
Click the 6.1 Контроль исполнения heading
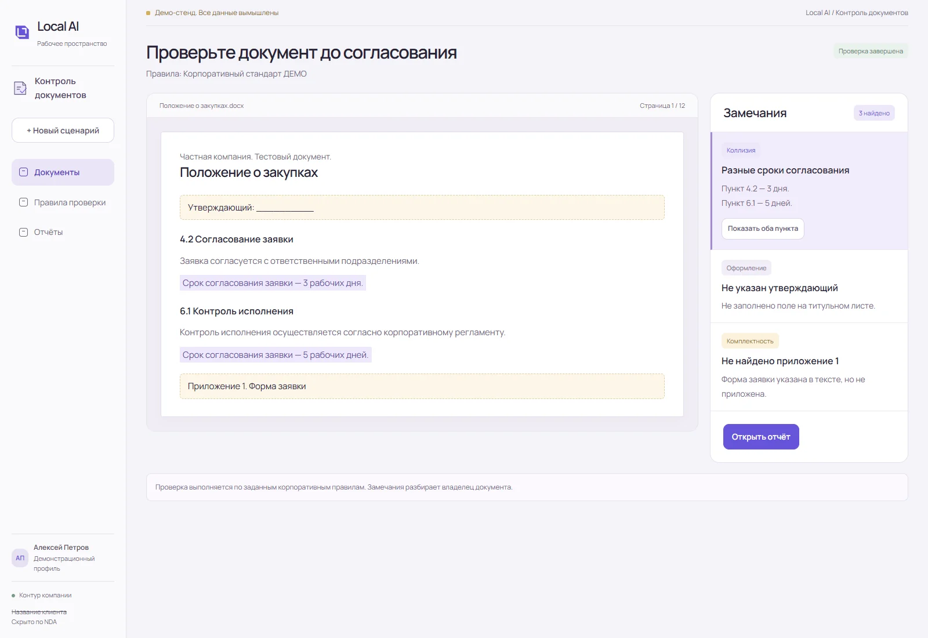237,311
